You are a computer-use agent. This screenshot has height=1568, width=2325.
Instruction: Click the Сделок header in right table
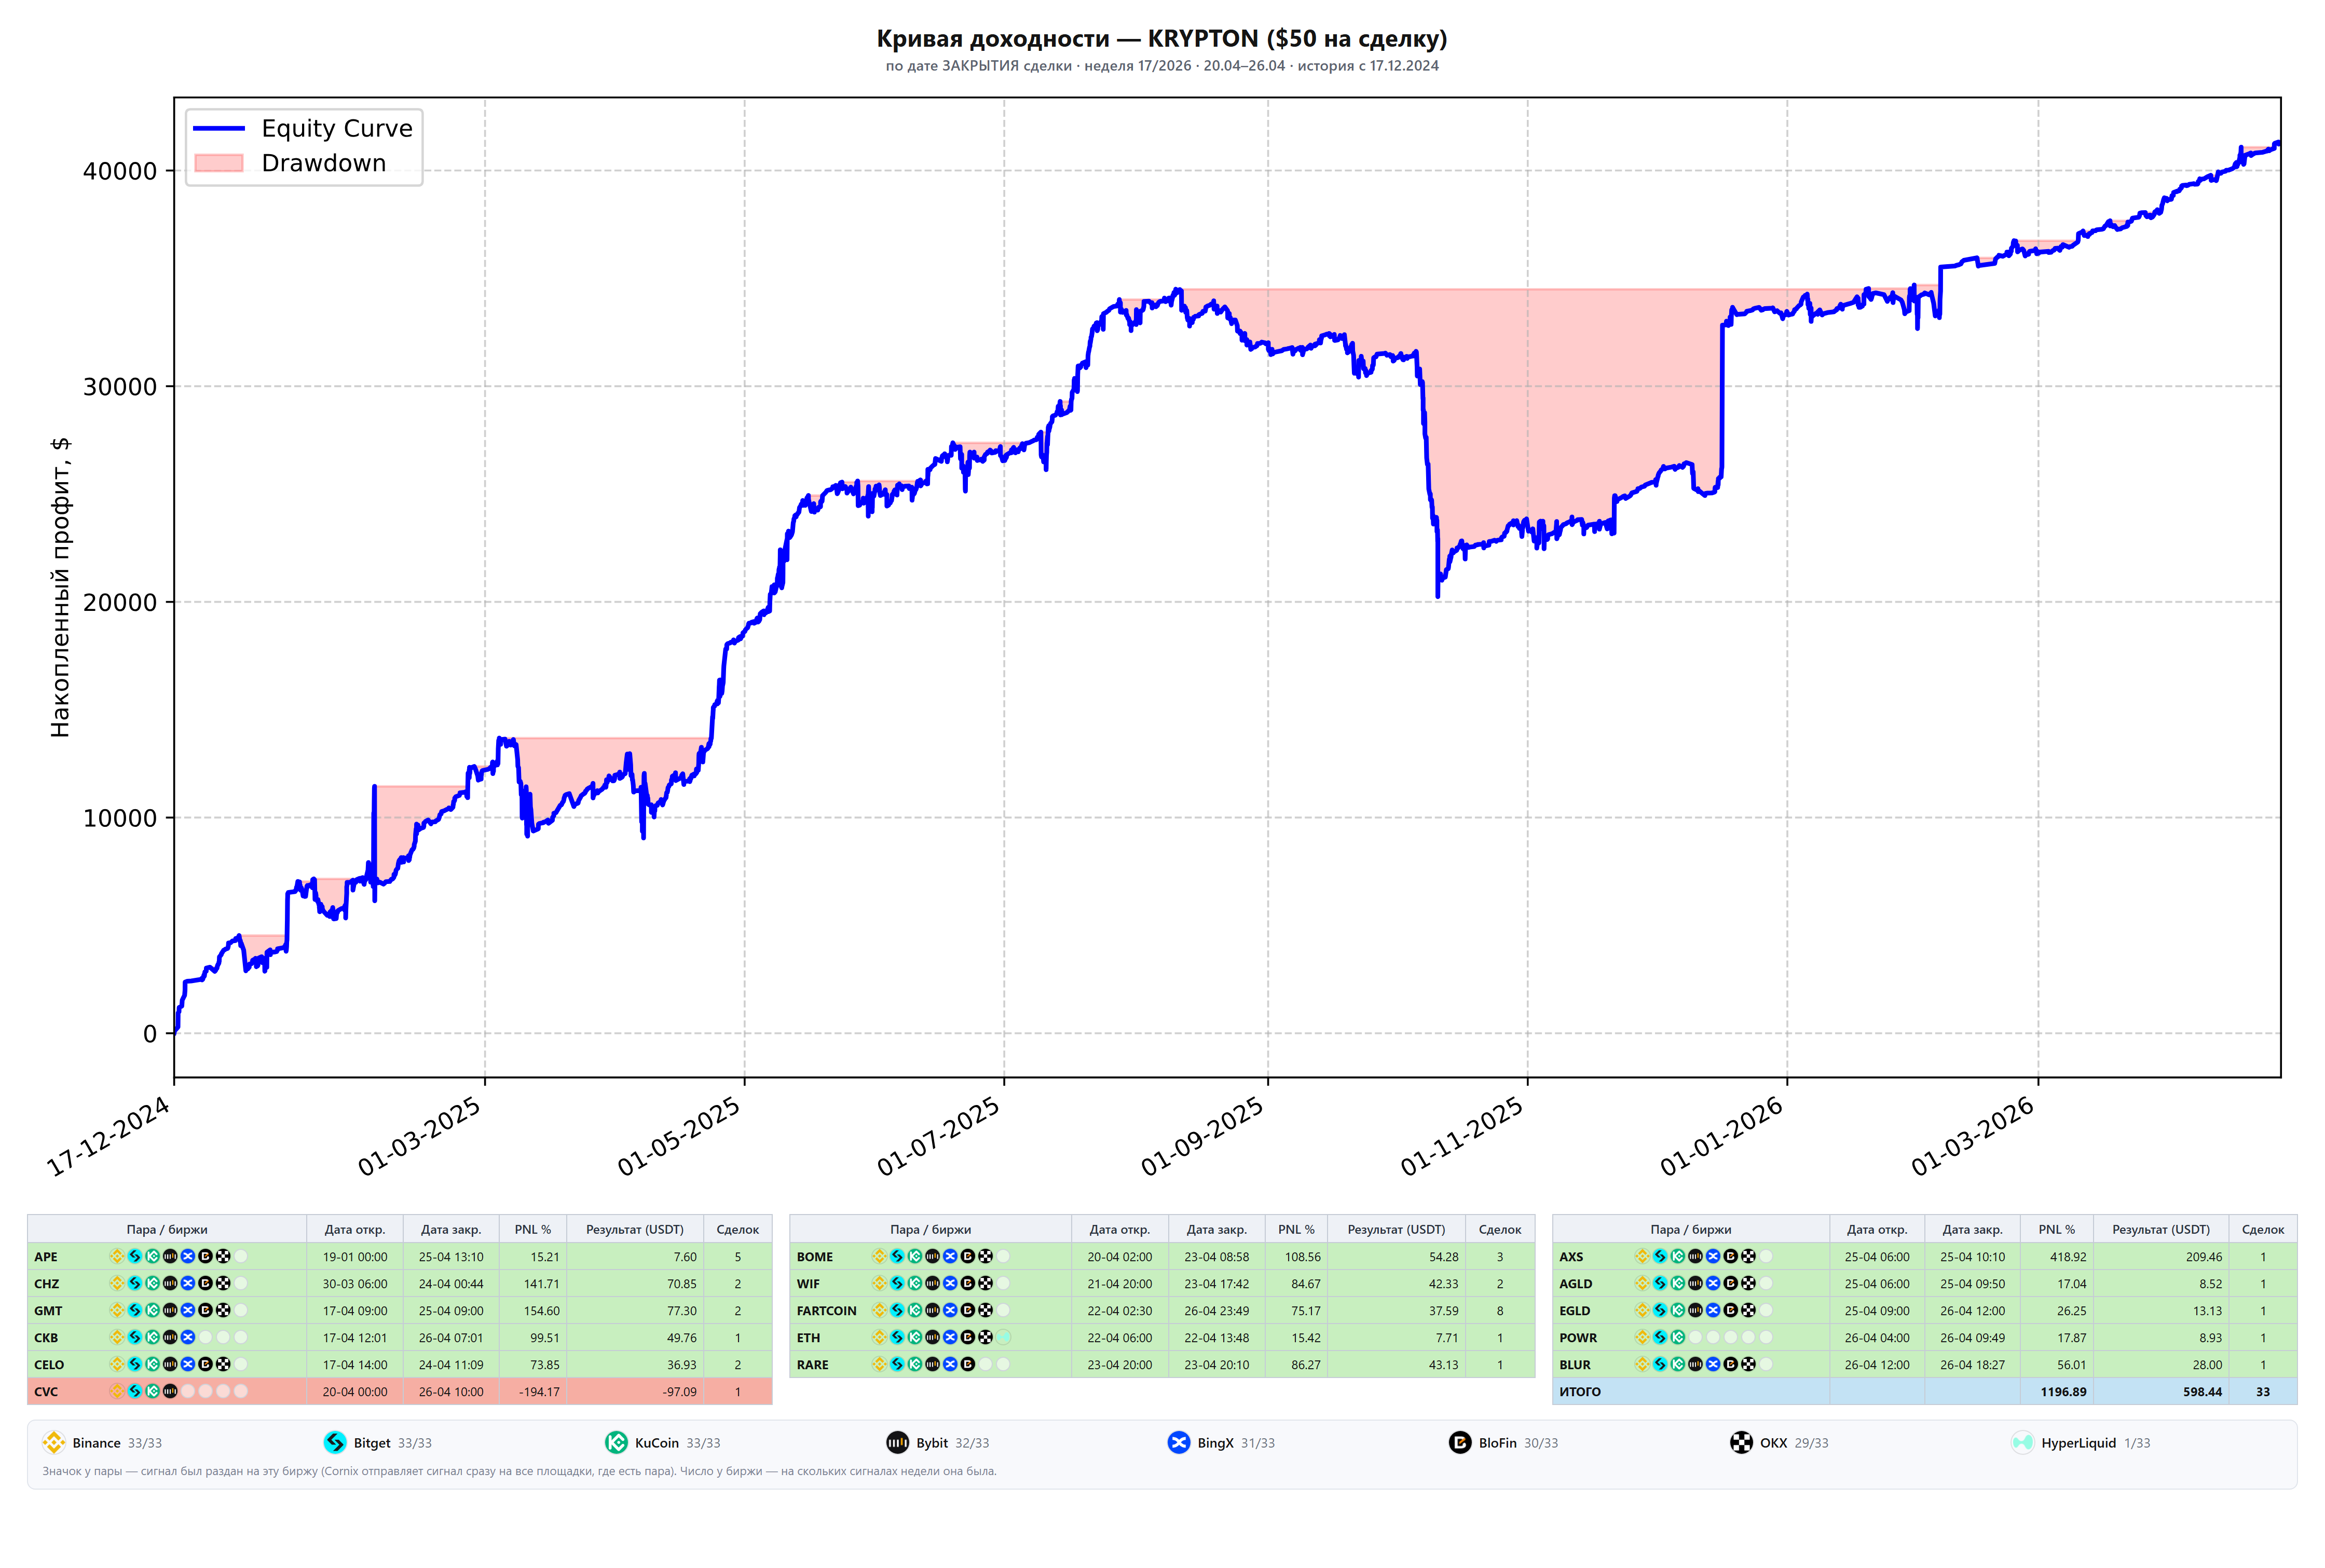coord(2263,1229)
